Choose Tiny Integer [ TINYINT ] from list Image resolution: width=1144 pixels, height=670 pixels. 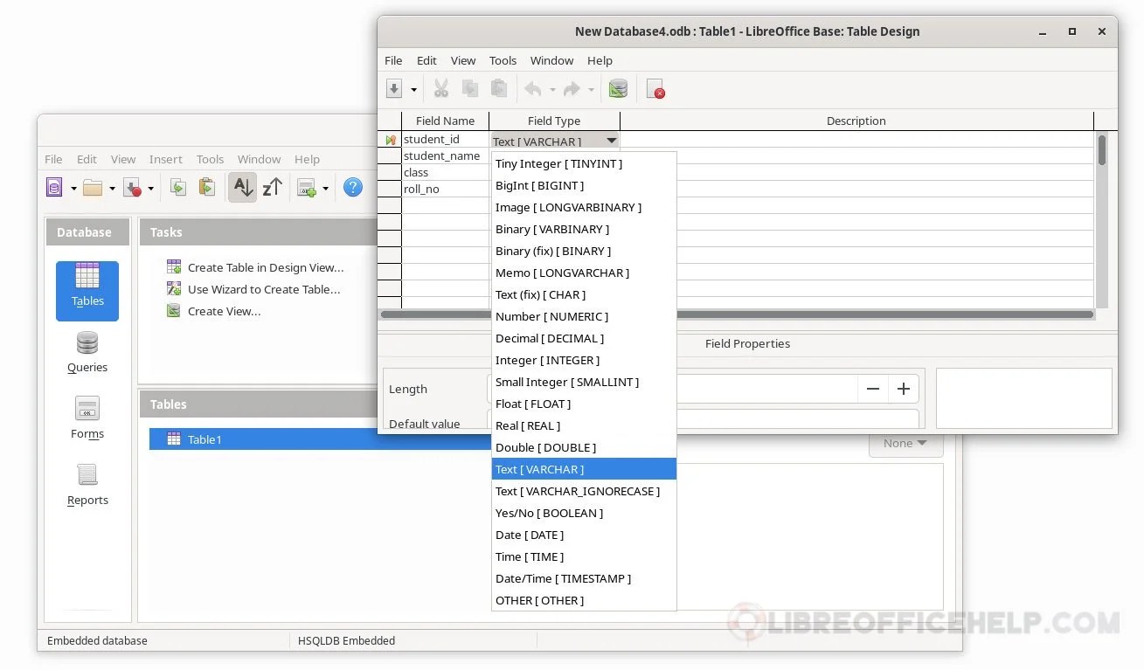(584, 163)
